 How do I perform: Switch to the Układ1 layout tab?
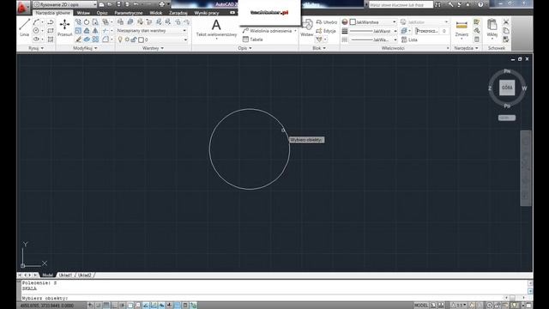pos(65,275)
